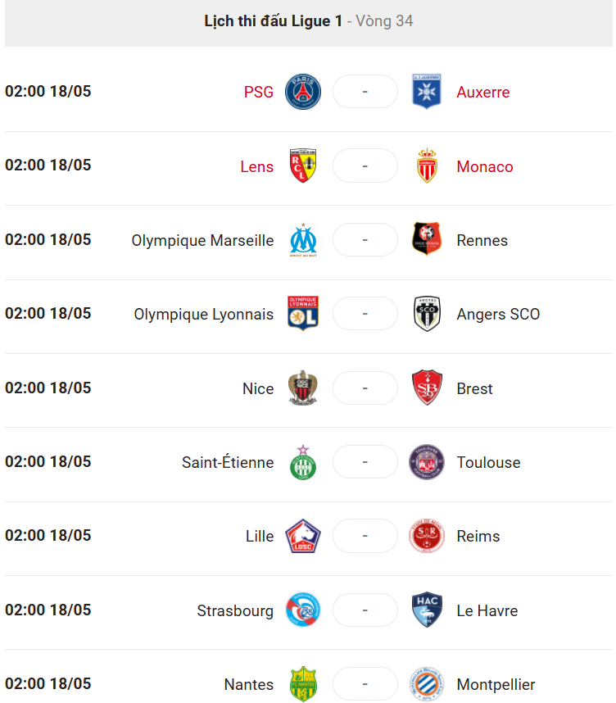Click the Lille vs Reims score box
The height and width of the screenshot is (703, 616).
pyautogui.click(x=365, y=536)
